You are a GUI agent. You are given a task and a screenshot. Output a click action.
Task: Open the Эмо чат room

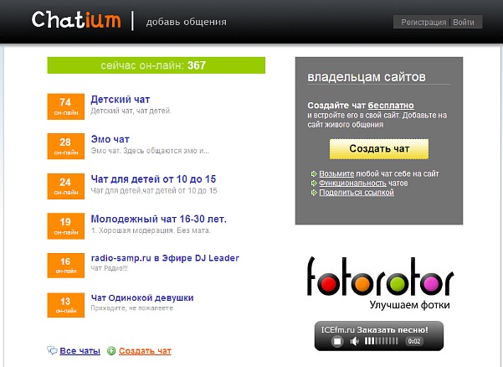coord(110,139)
